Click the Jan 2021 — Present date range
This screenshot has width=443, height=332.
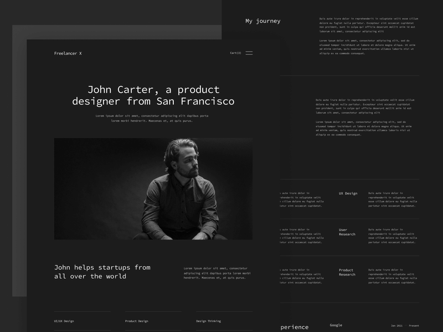tap(406, 326)
